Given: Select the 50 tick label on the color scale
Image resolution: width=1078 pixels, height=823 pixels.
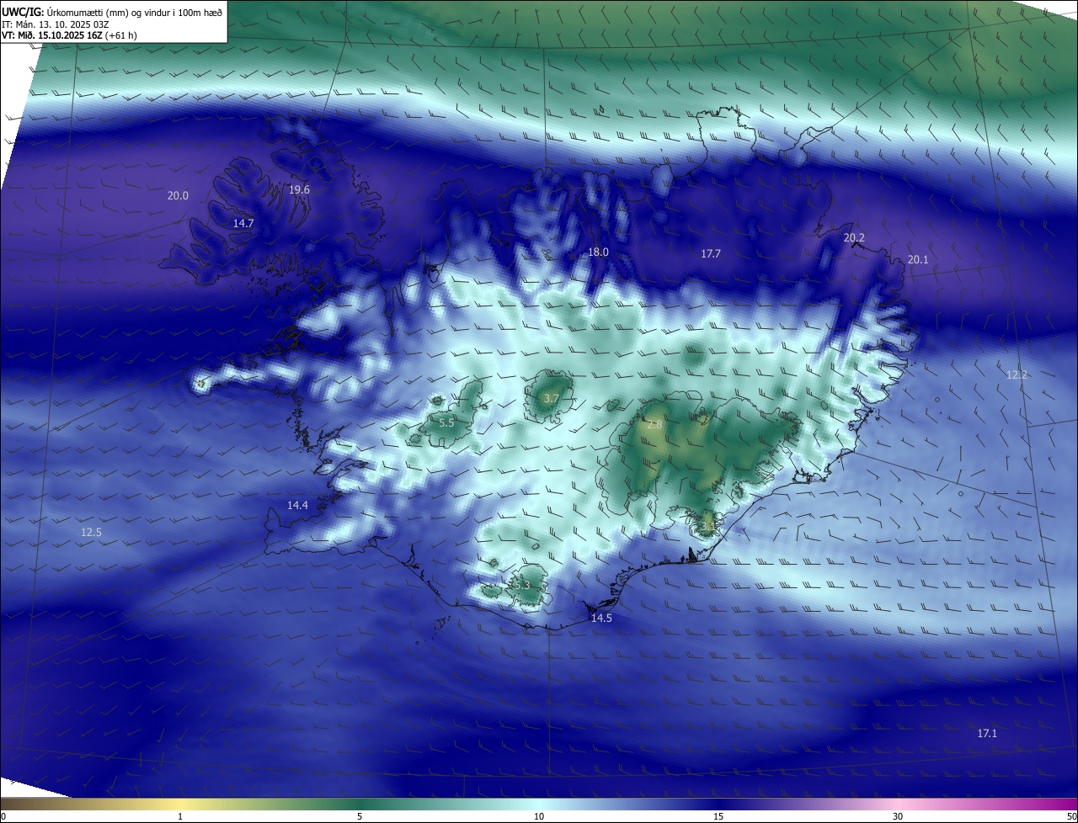Looking at the screenshot, I should (x=1071, y=816).
